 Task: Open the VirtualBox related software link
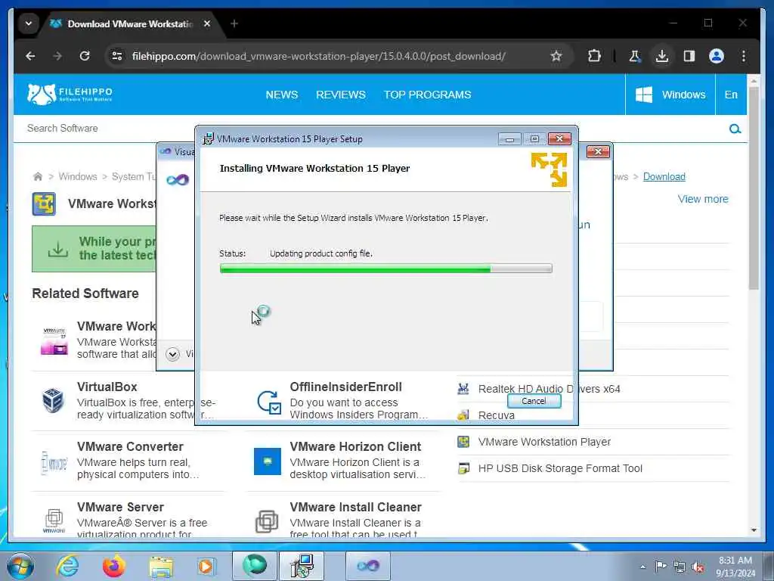click(107, 387)
